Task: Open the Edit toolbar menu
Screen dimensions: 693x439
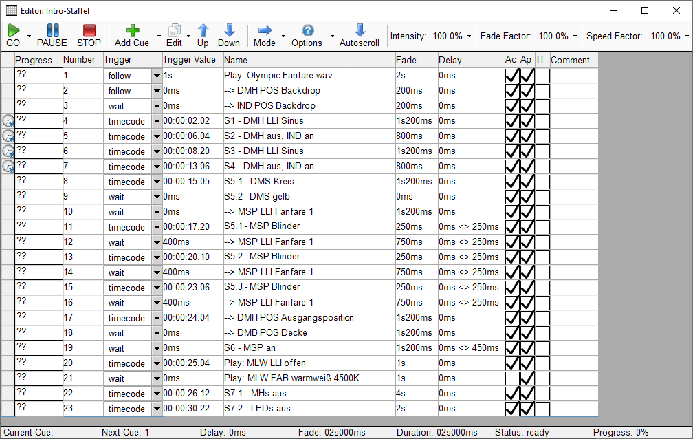Action: coord(175,35)
